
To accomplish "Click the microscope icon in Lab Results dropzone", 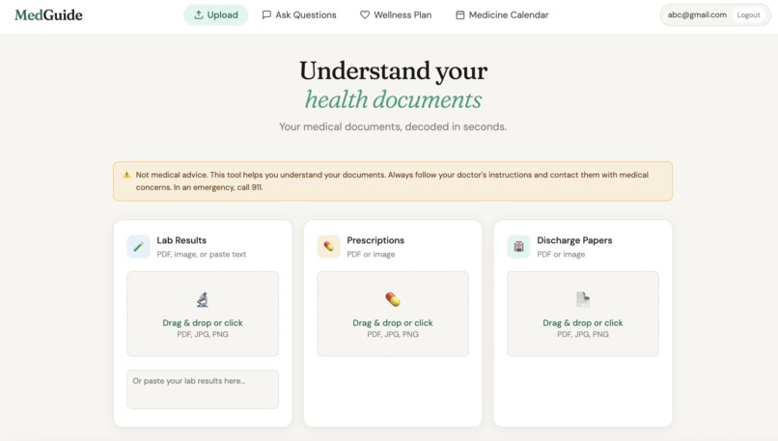I will tap(203, 299).
